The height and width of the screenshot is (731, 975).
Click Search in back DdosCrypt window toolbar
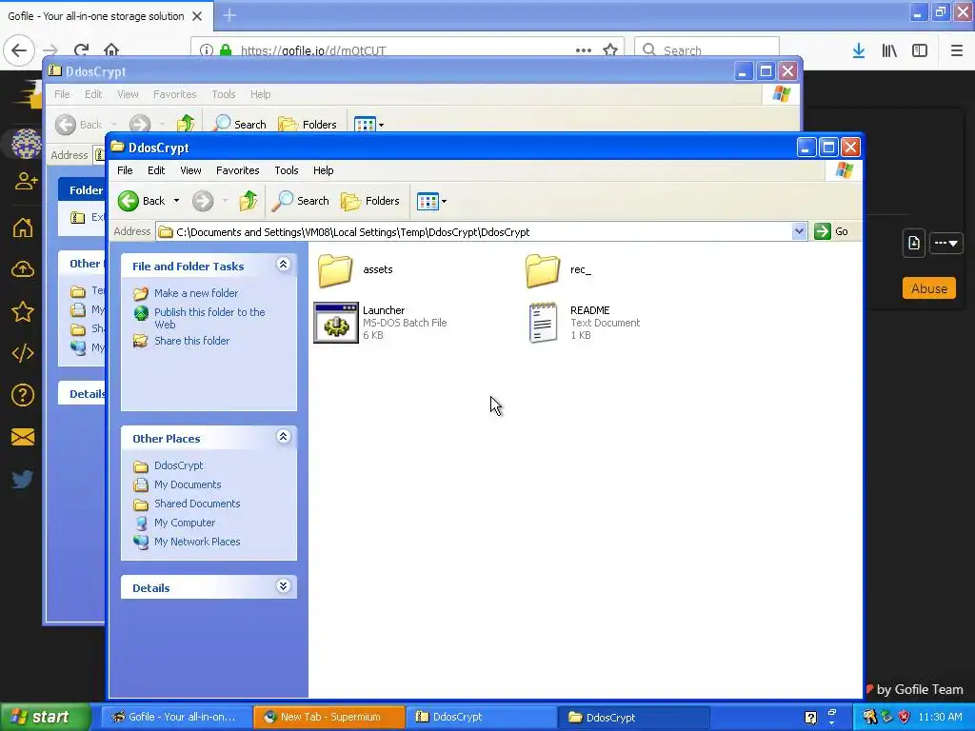click(x=240, y=125)
